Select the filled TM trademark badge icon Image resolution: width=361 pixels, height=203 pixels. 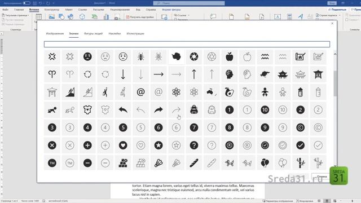pyautogui.click(x=52, y=163)
